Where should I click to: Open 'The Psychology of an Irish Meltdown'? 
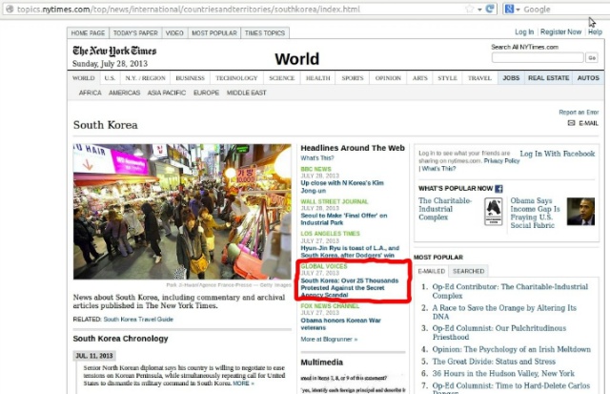point(511,349)
